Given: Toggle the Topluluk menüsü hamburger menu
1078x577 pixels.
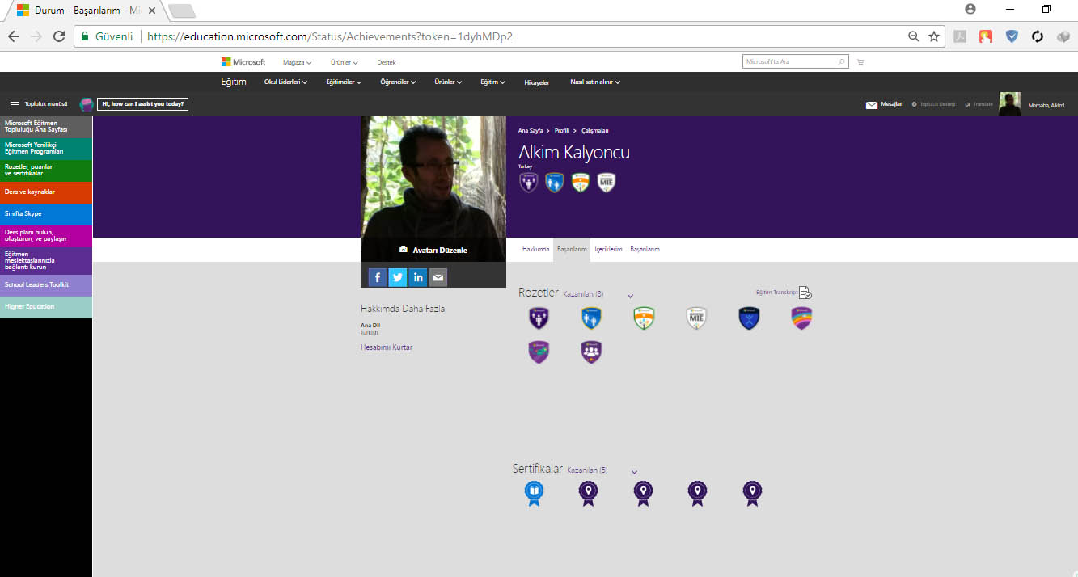Looking at the screenshot, I should click(x=15, y=104).
